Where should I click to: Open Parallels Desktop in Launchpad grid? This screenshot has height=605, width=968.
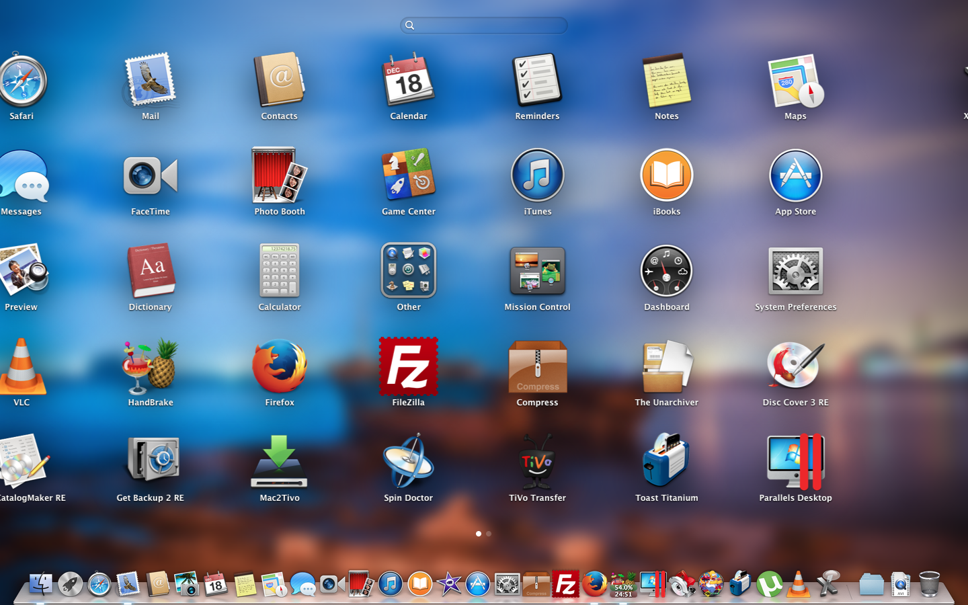[x=796, y=461]
